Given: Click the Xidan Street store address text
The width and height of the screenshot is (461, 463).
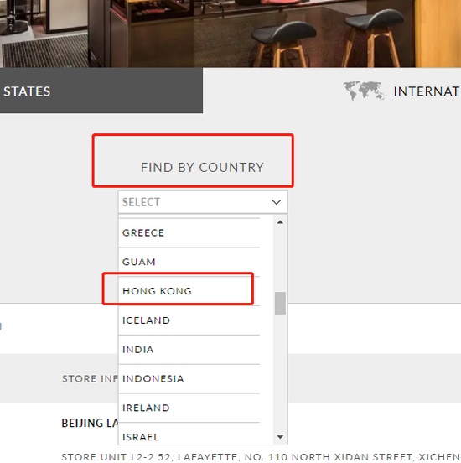Looking at the screenshot, I should click(x=261, y=457).
